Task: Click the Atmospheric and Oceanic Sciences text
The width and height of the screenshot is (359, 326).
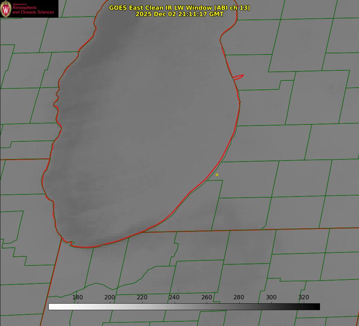Action: coord(33,10)
